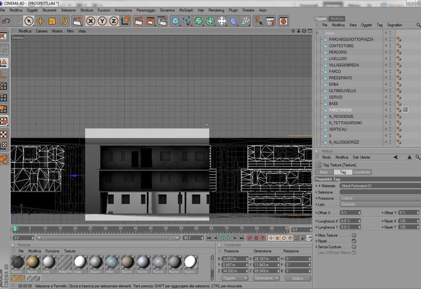Open the Strumenti menu

[x=49, y=10]
